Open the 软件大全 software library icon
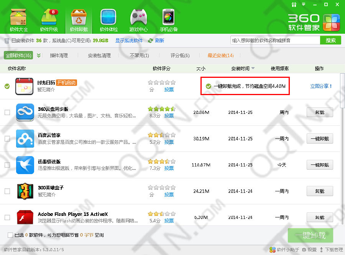 coord(18,20)
